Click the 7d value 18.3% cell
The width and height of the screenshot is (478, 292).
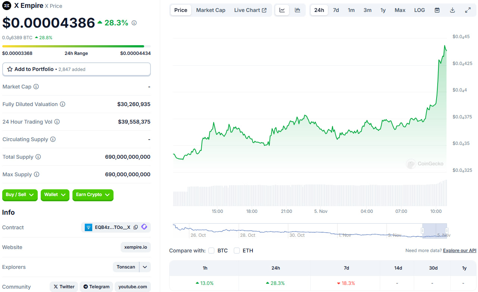coord(346,283)
